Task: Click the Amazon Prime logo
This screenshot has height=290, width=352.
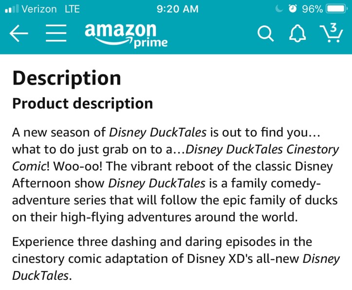Action: click(x=126, y=34)
